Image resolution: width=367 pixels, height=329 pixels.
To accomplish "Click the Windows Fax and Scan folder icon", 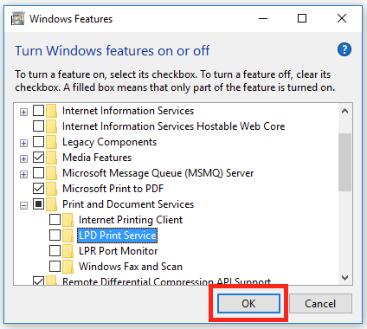I will pyautogui.click(x=68, y=267).
